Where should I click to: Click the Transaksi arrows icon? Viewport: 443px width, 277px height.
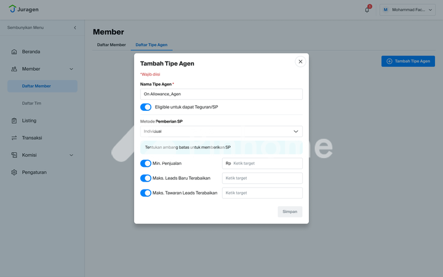pyautogui.click(x=14, y=138)
